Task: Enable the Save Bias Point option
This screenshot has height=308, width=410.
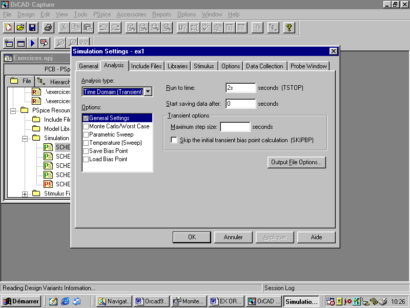Action: pyautogui.click(x=86, y=151)
